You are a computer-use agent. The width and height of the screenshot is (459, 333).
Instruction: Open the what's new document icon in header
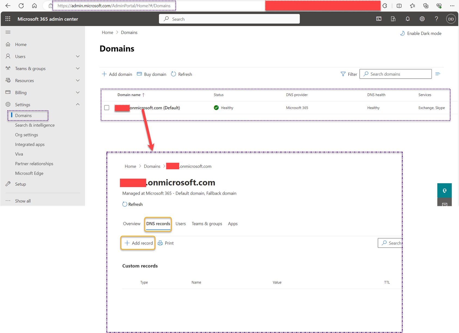point(393,19)
